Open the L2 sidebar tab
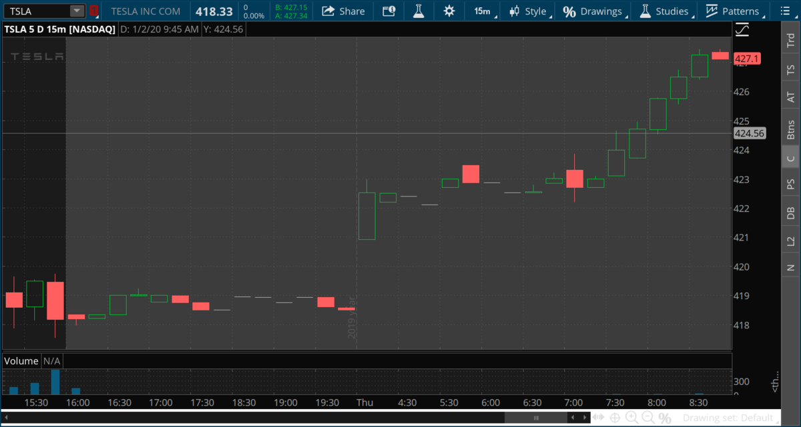Image resolution: width=801 pixels, height=427 pixels. 791,241
